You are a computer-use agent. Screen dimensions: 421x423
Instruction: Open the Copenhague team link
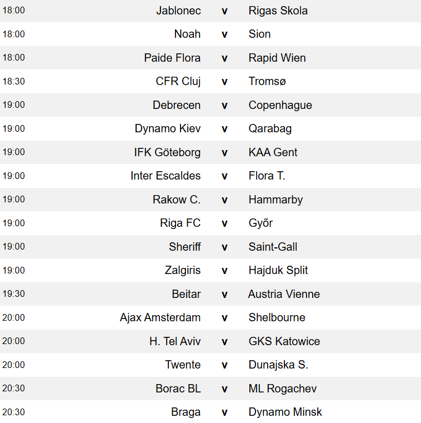(280, 105)
